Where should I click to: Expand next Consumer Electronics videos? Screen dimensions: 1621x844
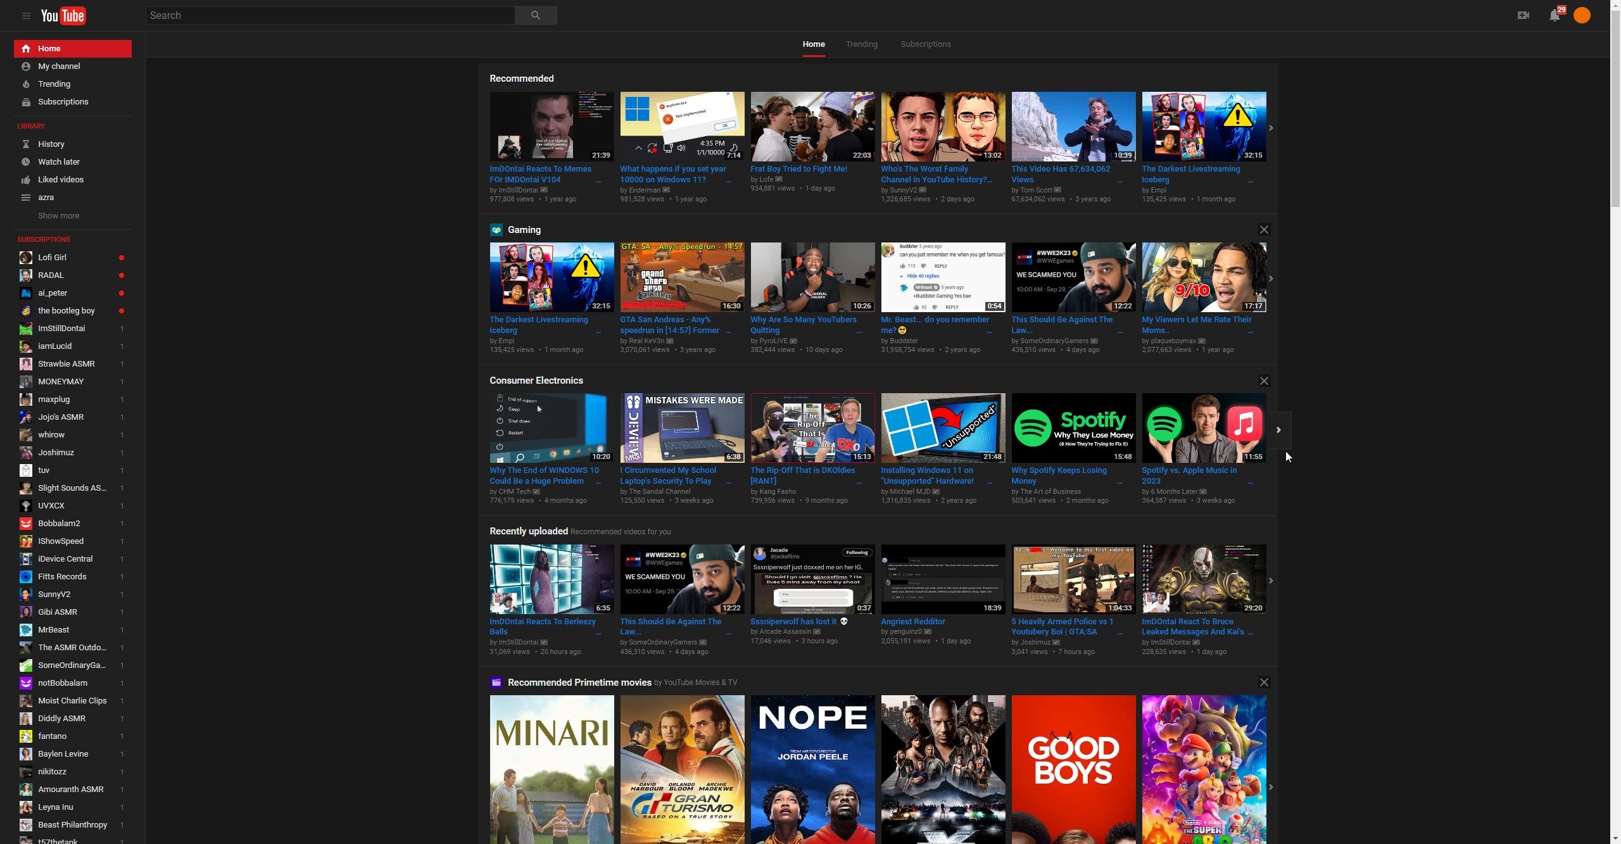click(1279, 429)
